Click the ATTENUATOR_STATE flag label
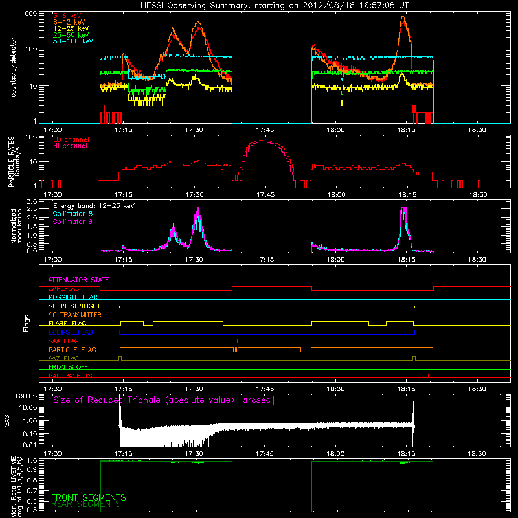This screenshot has height=518, width=518. [x=78, y=280]
